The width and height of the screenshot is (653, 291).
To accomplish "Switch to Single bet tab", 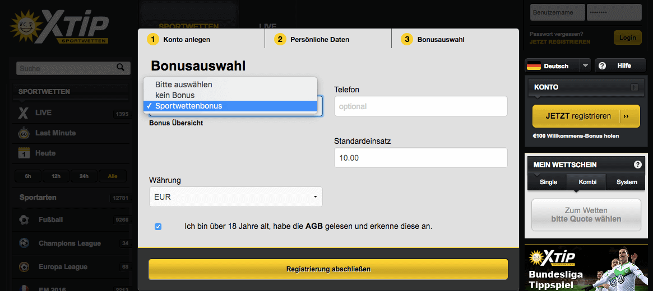I will pyautogui.click(x=548, y=182).
